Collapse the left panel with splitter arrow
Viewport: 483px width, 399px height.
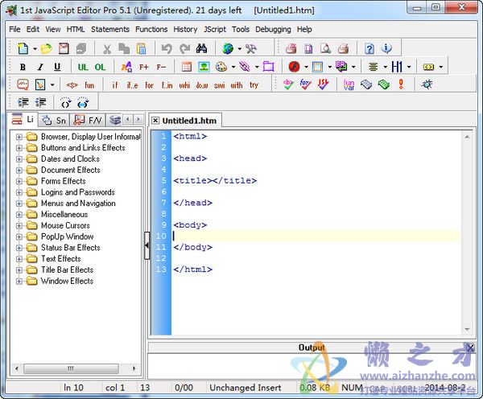[x=147, y=245]
